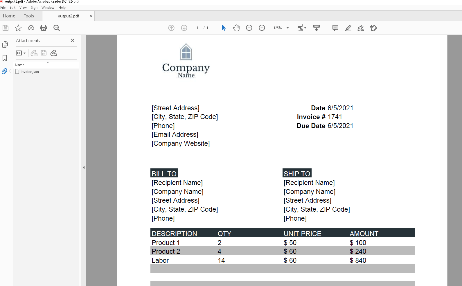Click the open attachment icon in the panel
The width and height of the screenshot is (462, 286).
tap(34, 53)
